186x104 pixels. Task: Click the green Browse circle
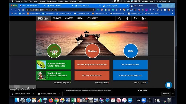[x=54, y=51]
